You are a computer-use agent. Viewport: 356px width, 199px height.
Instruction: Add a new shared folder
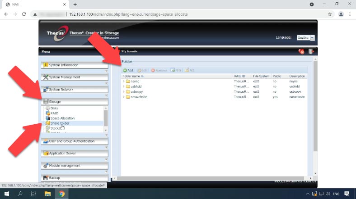click(128, 70)
